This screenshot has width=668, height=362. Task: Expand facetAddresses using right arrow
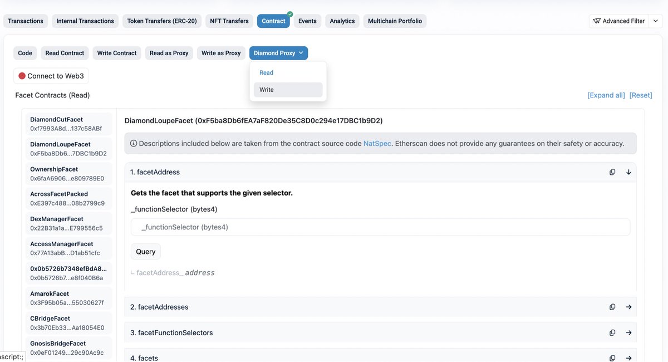click(x=628, y=307)
